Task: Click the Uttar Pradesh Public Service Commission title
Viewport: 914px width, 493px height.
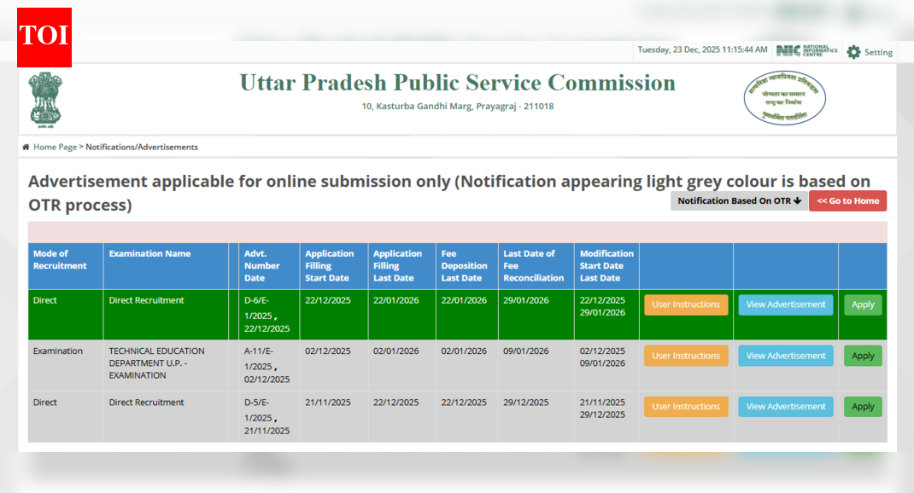Action: click(x=457, y=83)
